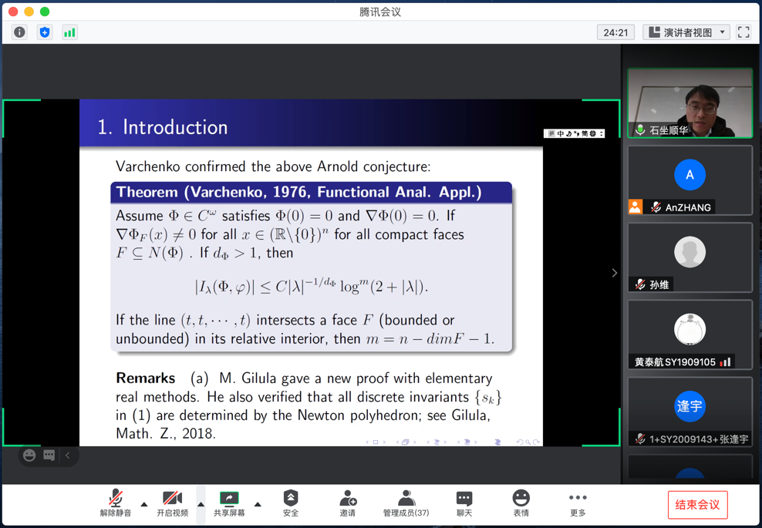The image size is (762, 528).
Task: Open 管理成员(37) participants list
Action: point(406,503)
